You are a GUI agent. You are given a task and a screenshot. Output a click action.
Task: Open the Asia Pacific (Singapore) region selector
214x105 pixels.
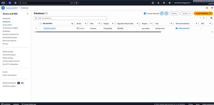coord(182,3)
